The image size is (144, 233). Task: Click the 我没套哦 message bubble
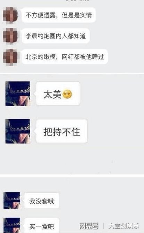coord(42,201)
